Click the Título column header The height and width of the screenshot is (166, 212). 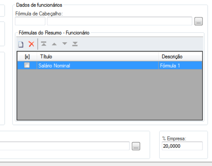98,56
